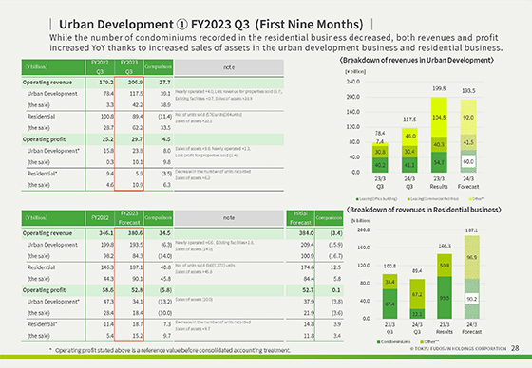Select the top table sale comparison value 33.5

[x=165, y=128]
